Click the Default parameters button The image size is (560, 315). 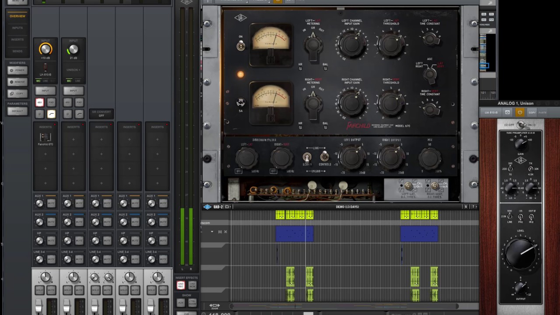pos(17,111)
